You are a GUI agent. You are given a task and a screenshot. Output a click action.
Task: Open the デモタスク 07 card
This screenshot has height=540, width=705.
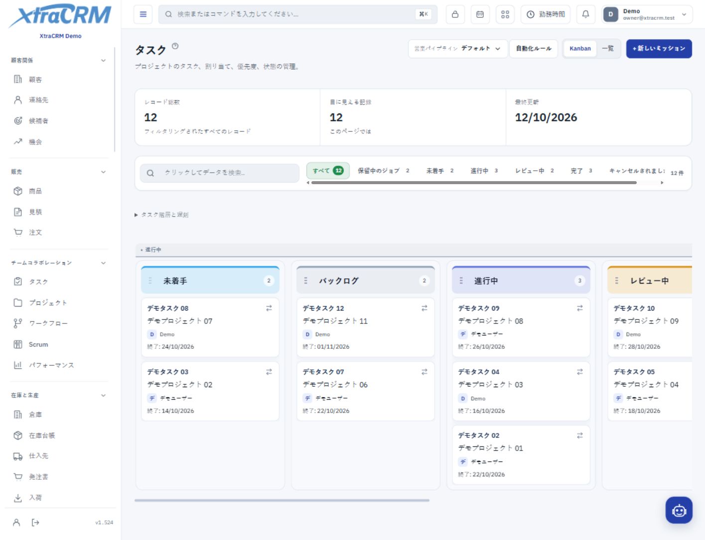click(365, 391)
